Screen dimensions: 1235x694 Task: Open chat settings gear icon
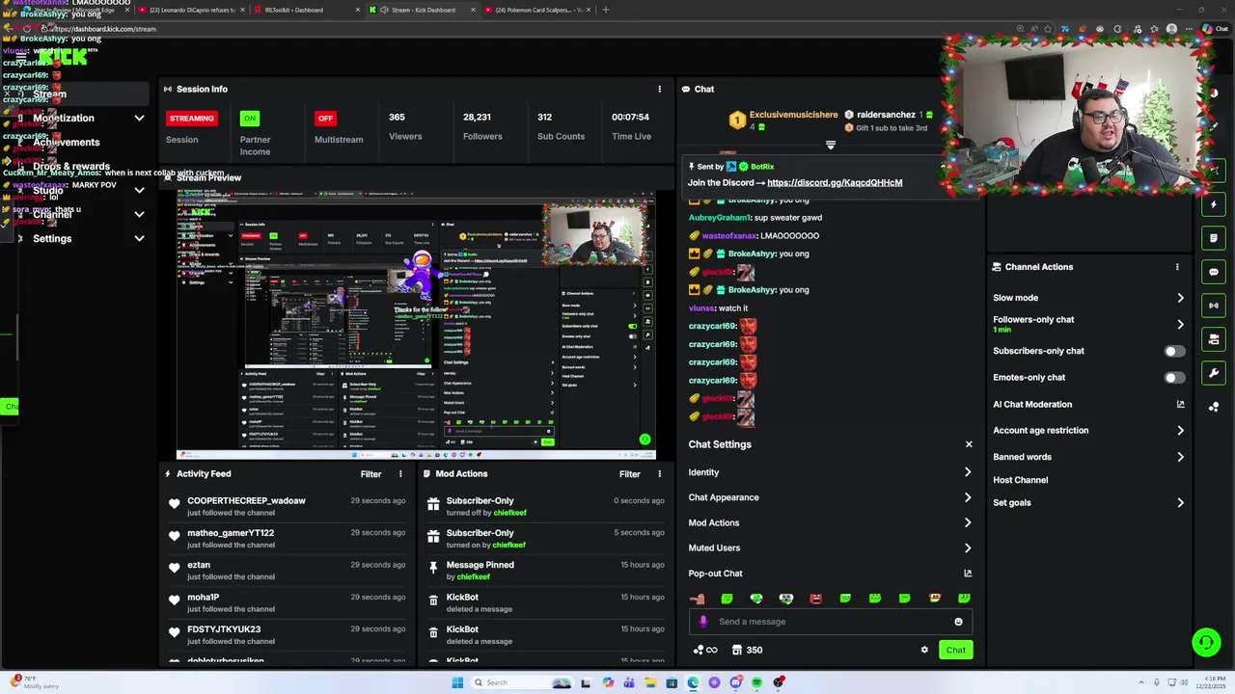[924, 650]
